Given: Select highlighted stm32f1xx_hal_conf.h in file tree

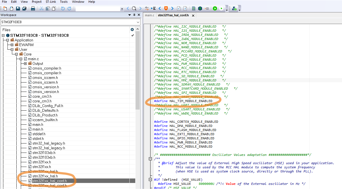Looking at the screenshot, I should (50, 181).
